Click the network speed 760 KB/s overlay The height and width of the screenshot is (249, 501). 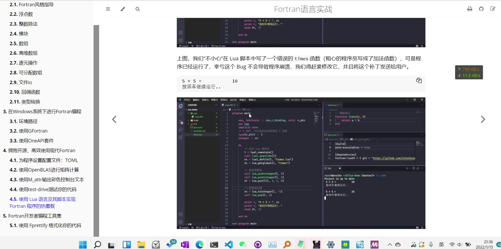tap(469, 72)
